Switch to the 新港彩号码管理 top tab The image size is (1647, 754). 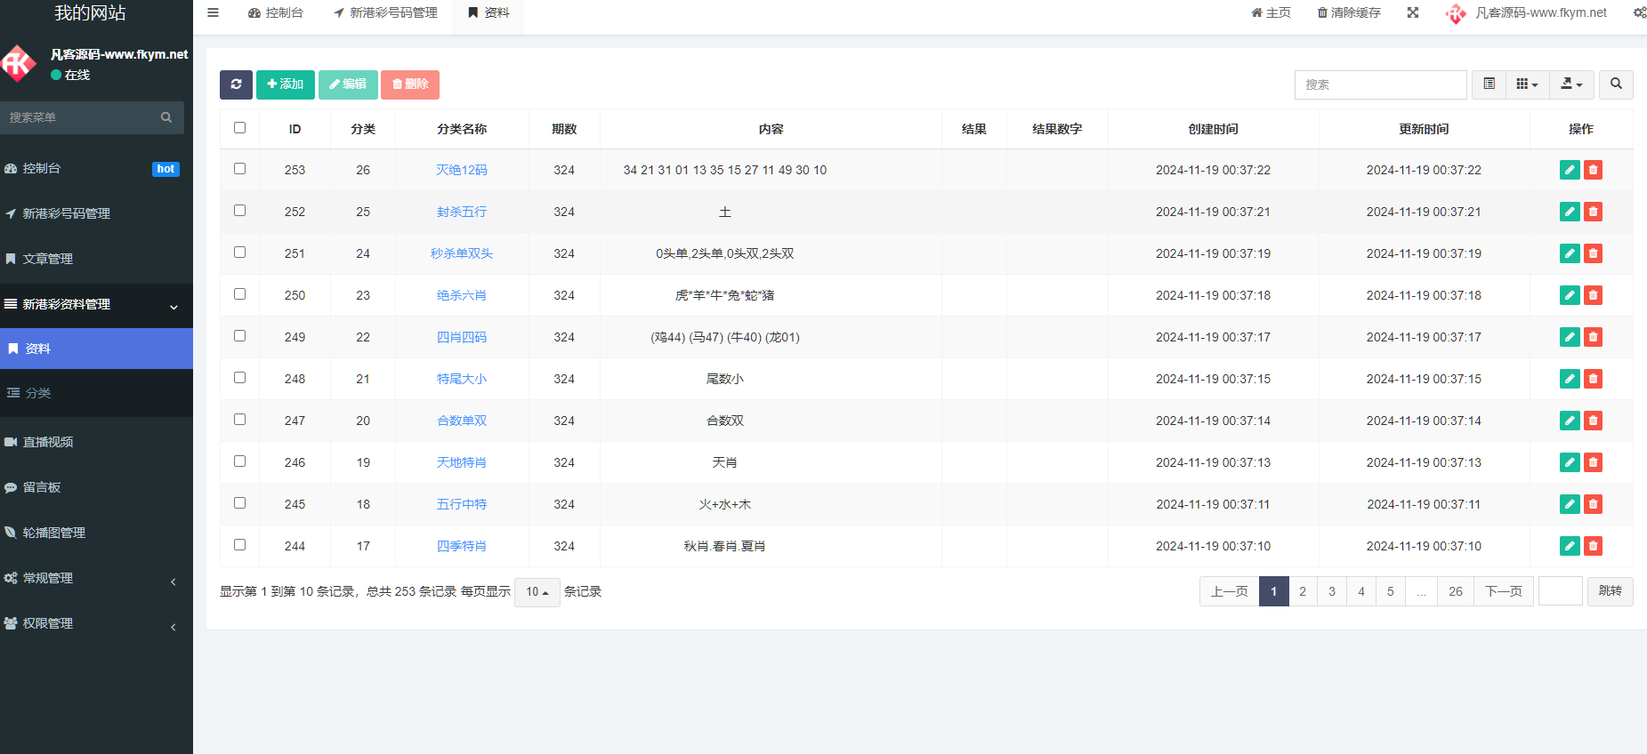point(385,12)
